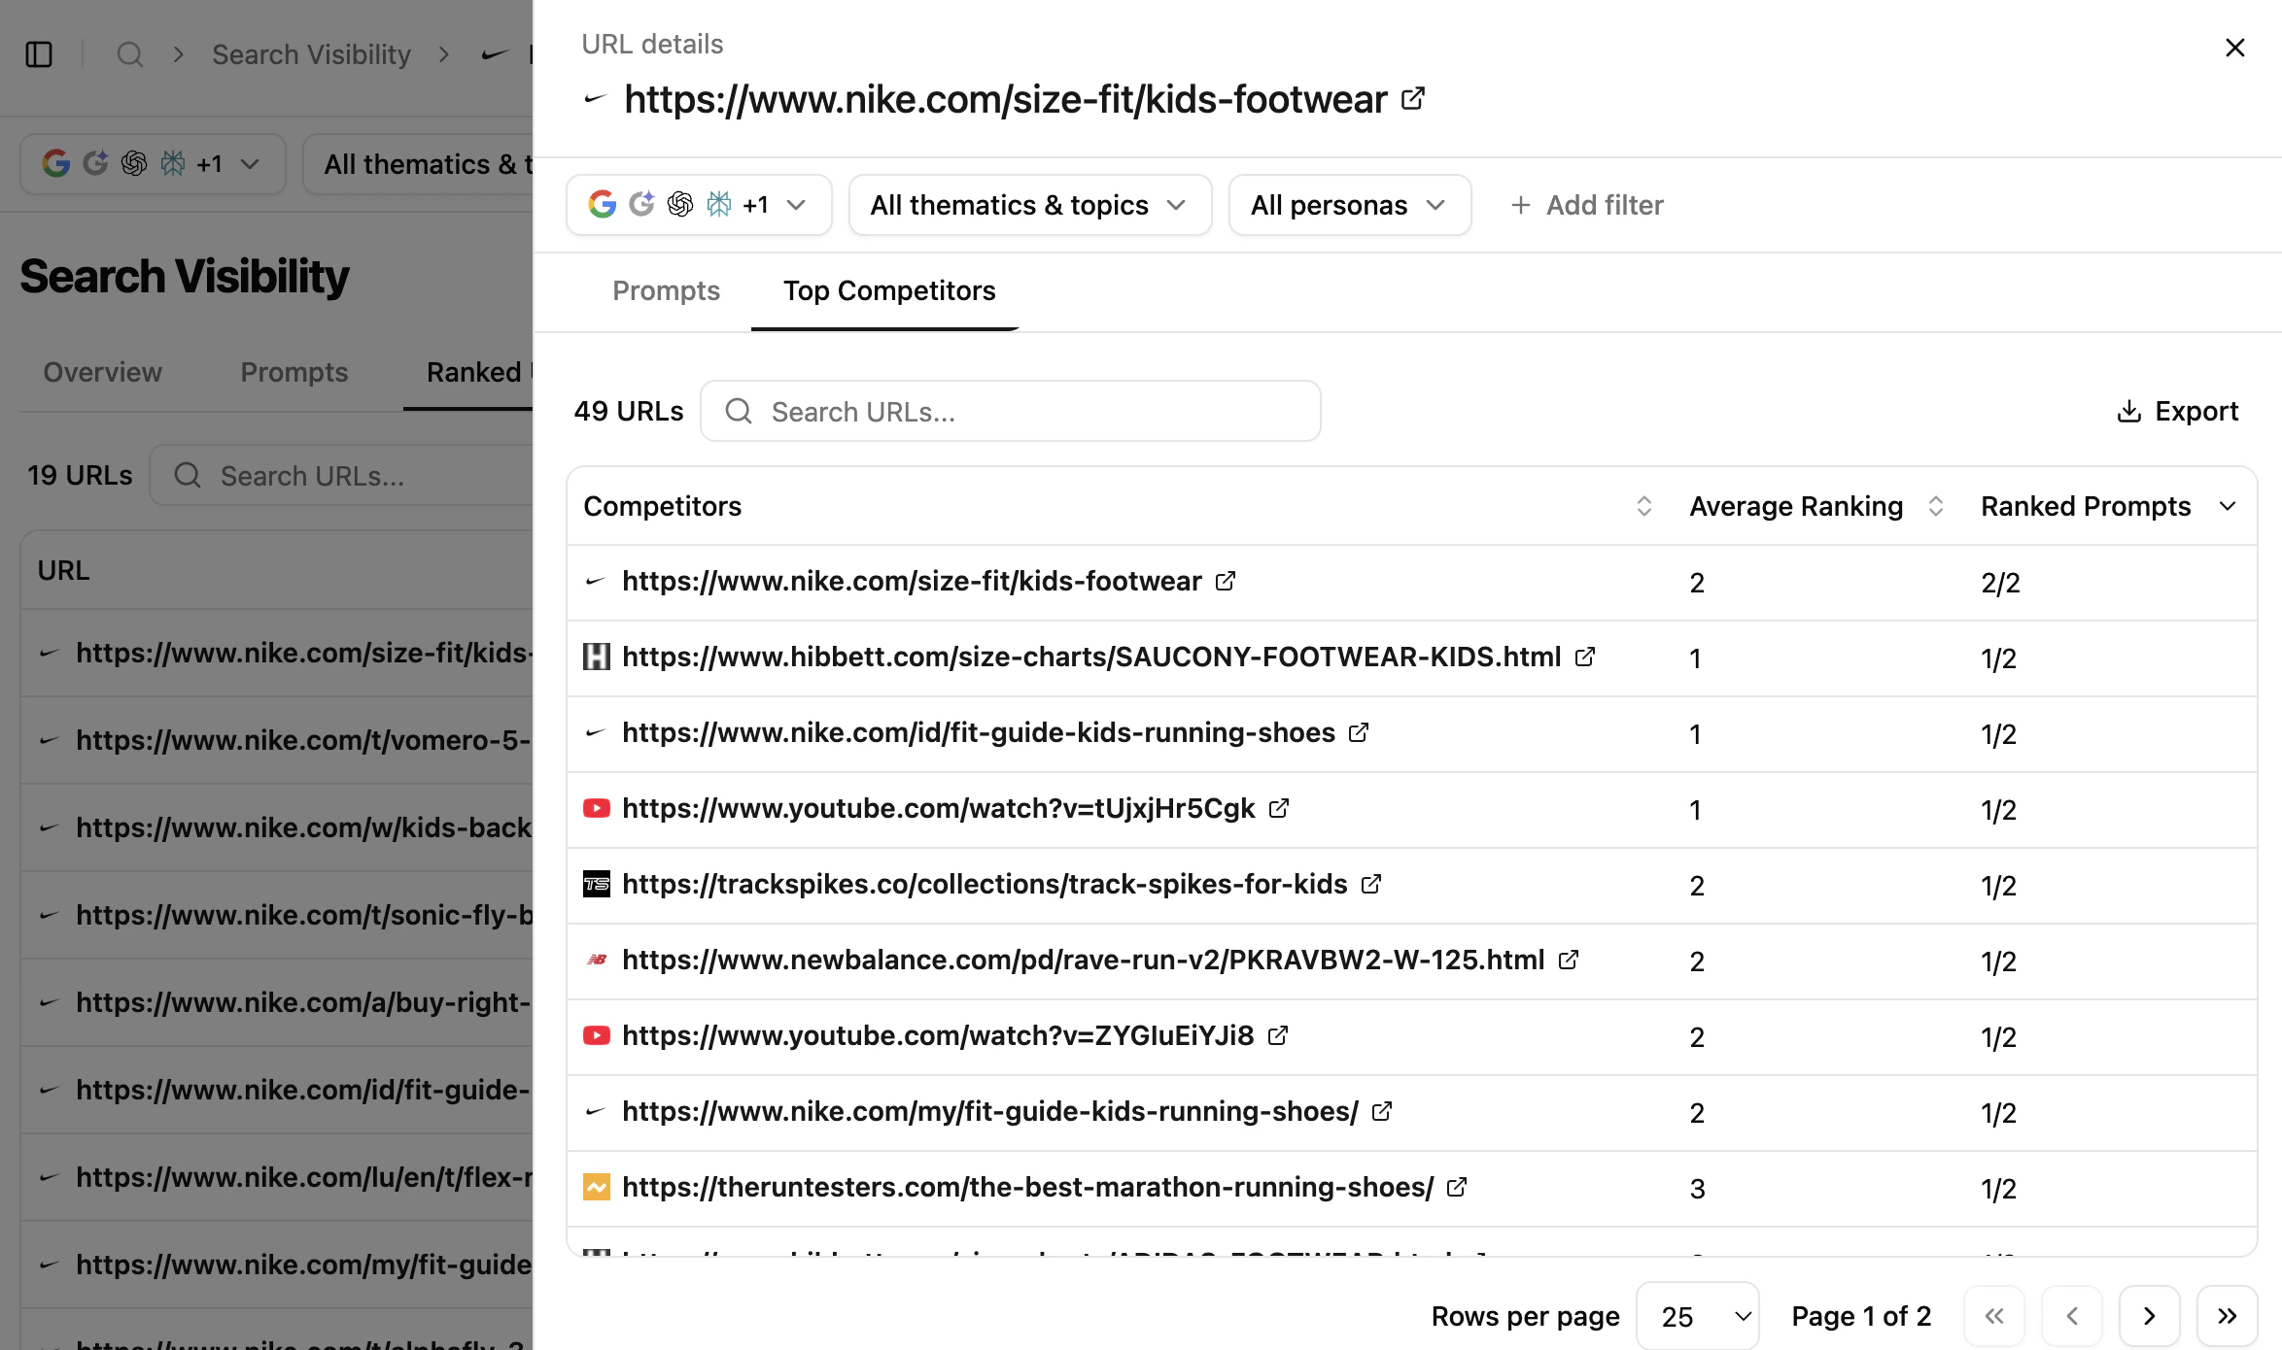Open external link for trackspikes.co row
The width and height of the screenshot is (2282, 1350).
(1371, 884)
